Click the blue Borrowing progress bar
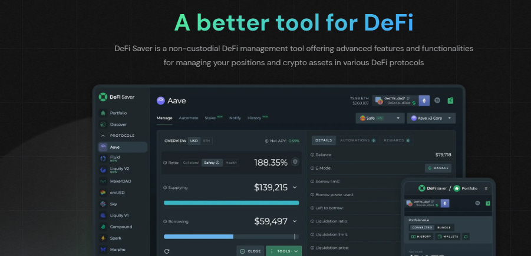Image resolution: width=531 pixels, height=256 pixels. point(199,237)
